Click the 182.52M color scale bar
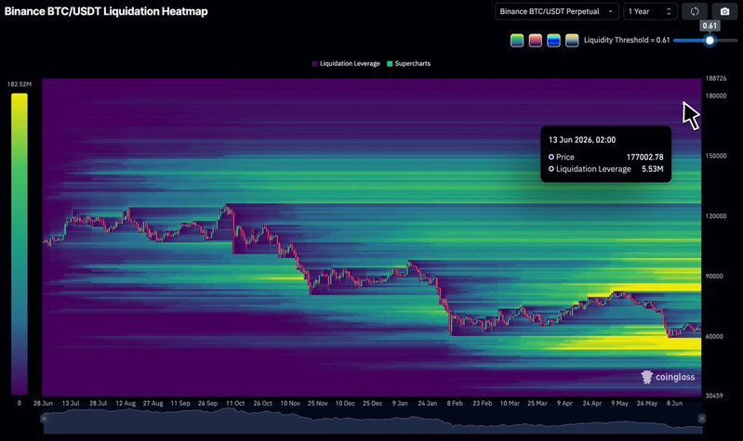743x441 pixels. pos(20,243)
